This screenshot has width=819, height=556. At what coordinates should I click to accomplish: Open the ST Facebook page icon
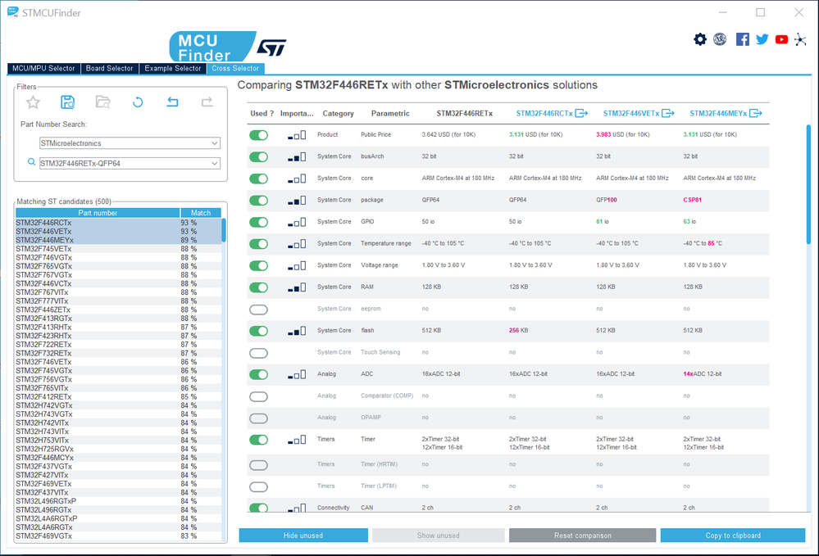[x=742, y=39]
